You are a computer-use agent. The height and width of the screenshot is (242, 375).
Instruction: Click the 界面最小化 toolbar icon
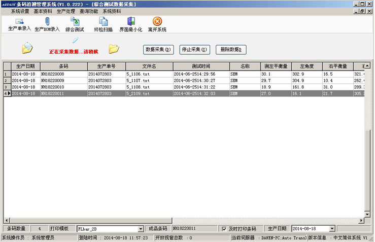(x=131, y=22)
